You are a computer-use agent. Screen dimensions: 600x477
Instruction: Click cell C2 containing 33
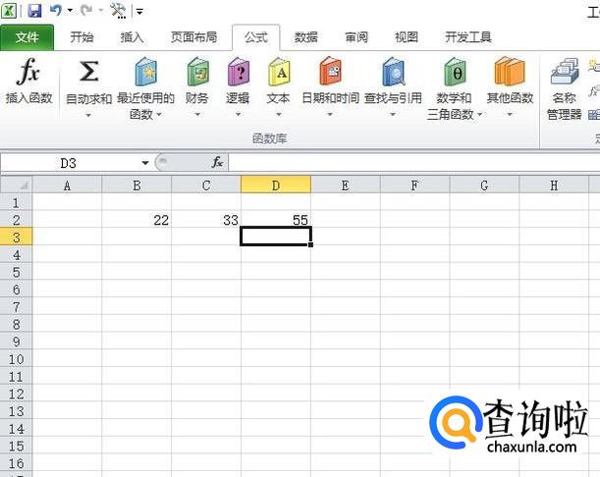[206, 220]
